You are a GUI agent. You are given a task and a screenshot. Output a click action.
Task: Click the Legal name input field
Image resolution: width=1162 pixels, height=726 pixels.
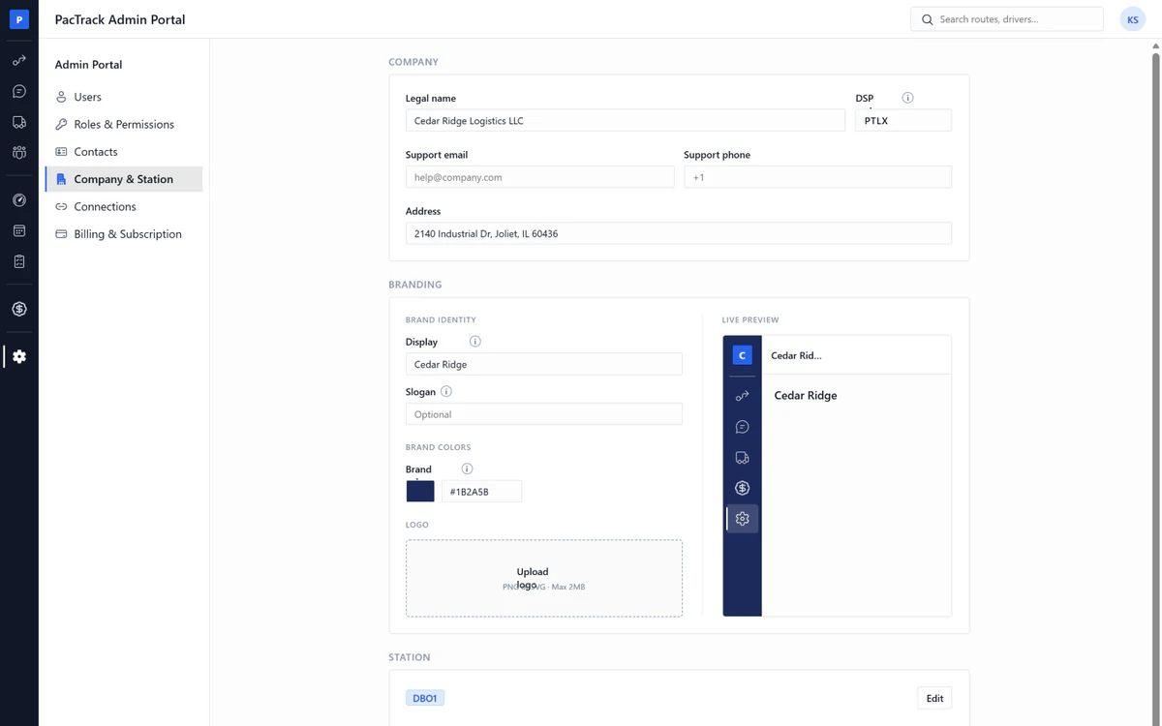(x=626, y=121)
